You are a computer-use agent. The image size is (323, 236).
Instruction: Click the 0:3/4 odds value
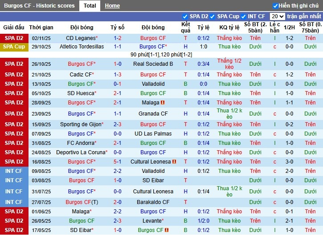coord(204,64)
